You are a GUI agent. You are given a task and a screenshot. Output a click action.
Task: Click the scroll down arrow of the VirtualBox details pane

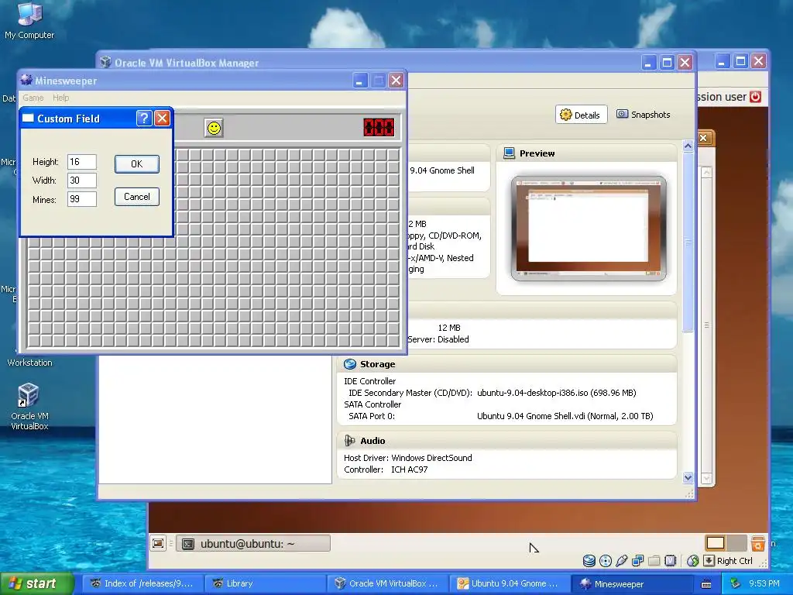coord(688,477)
